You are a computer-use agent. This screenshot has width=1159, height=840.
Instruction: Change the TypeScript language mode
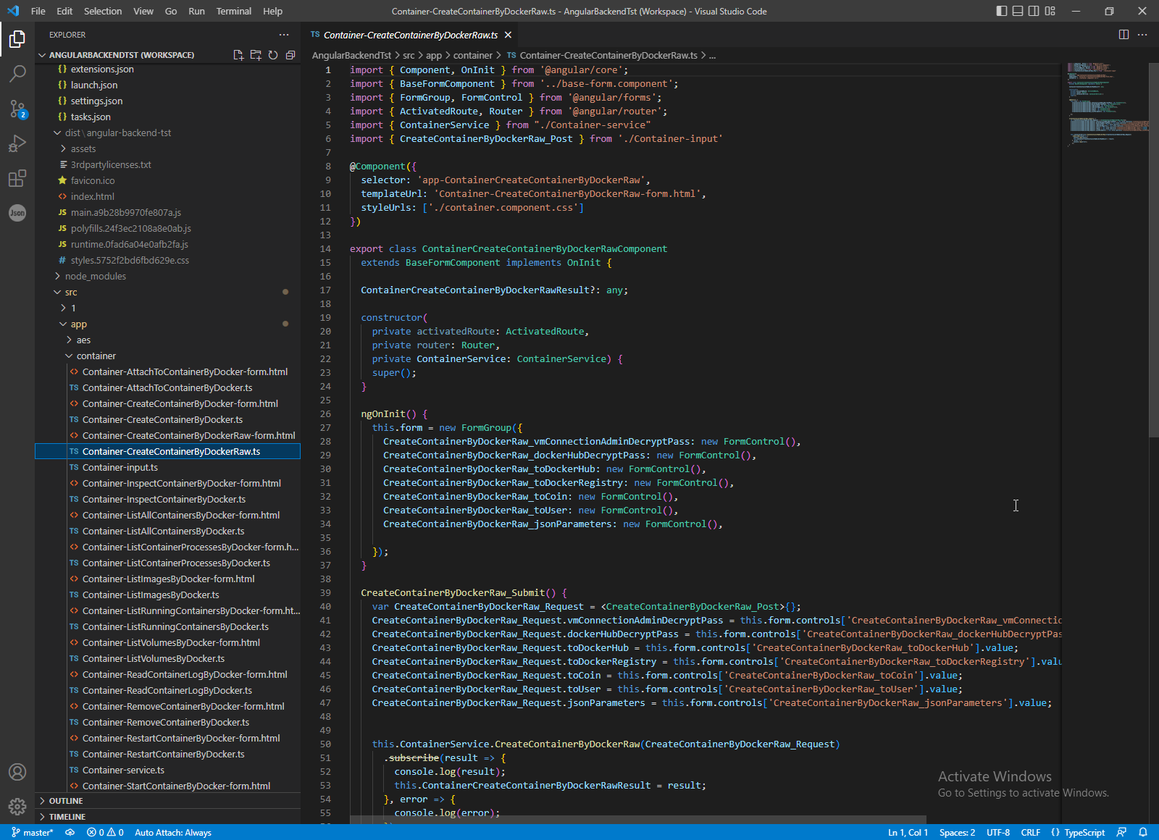1084,833
